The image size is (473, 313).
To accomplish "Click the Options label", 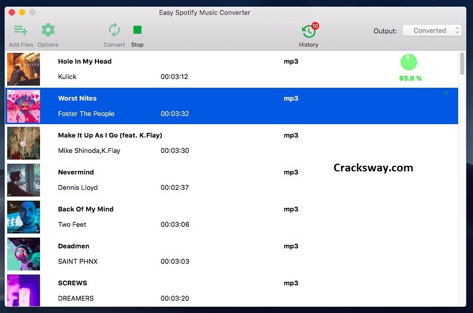I will click(x=48, y=45).
